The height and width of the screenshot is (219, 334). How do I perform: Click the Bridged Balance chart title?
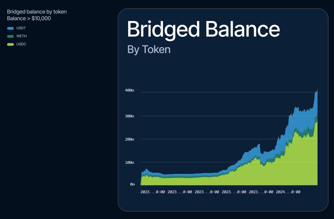(x=203, y=30)
